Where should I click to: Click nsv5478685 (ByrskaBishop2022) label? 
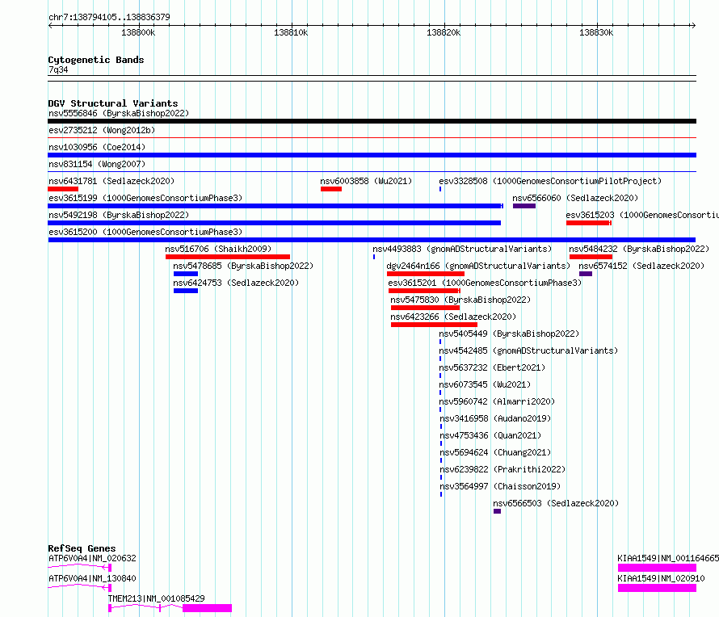tap(243, 266)
